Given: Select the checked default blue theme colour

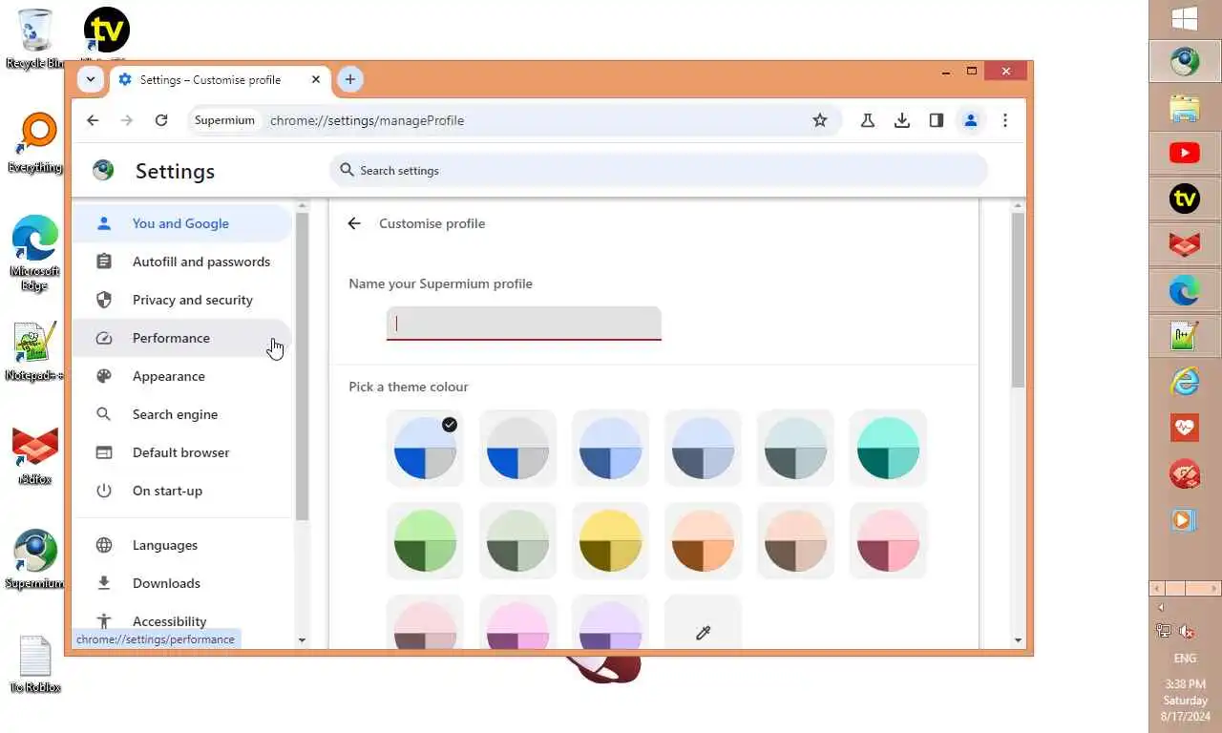Looking at the screenshot, I should 425,449.
